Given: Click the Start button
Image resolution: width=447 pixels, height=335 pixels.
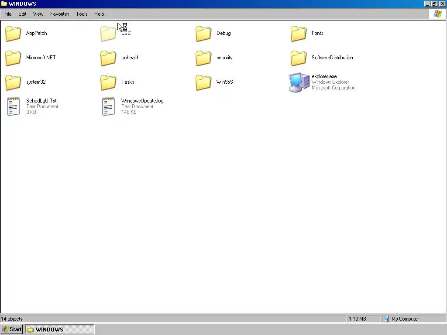Looking at the screenshot, I should pos(12,329).
